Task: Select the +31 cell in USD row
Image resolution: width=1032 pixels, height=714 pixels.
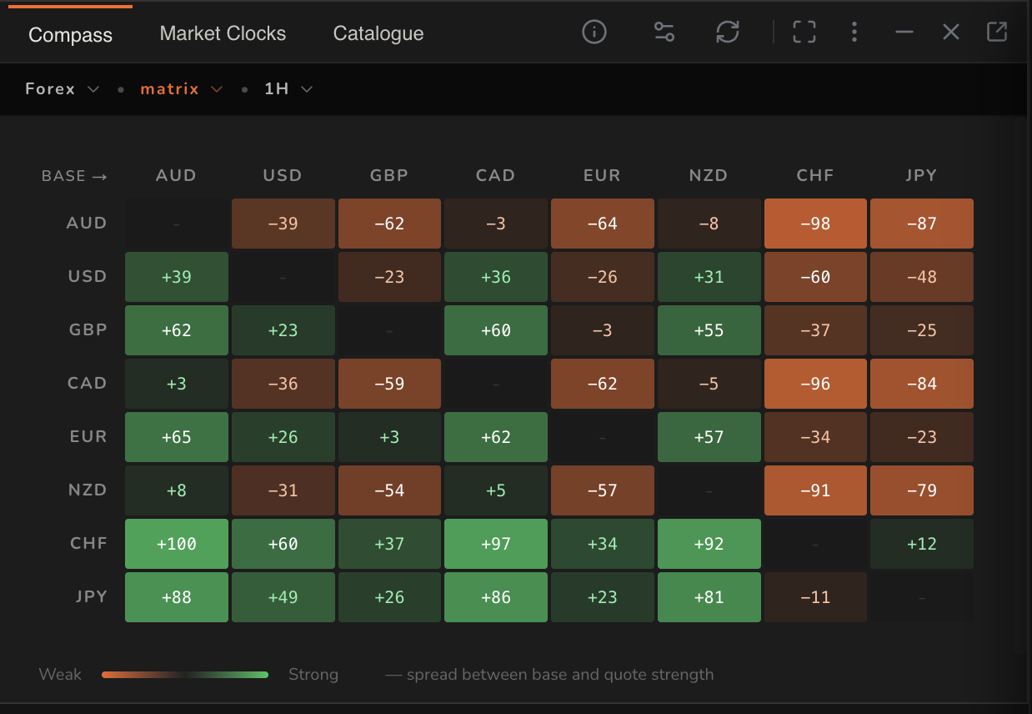Action: (x=709, y=277)
